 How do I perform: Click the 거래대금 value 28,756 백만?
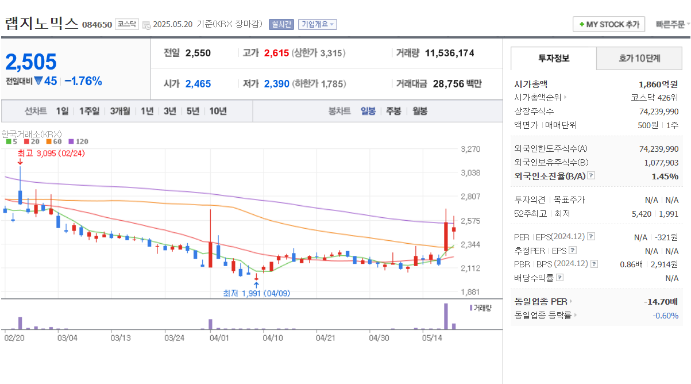(x=457, y=84)
